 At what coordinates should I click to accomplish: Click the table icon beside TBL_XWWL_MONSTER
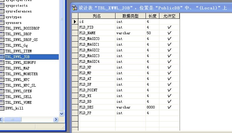pos(2,74)
